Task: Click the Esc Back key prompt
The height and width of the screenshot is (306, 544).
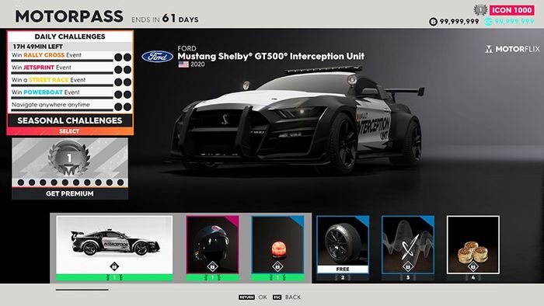Action: [x=287, y=297]
